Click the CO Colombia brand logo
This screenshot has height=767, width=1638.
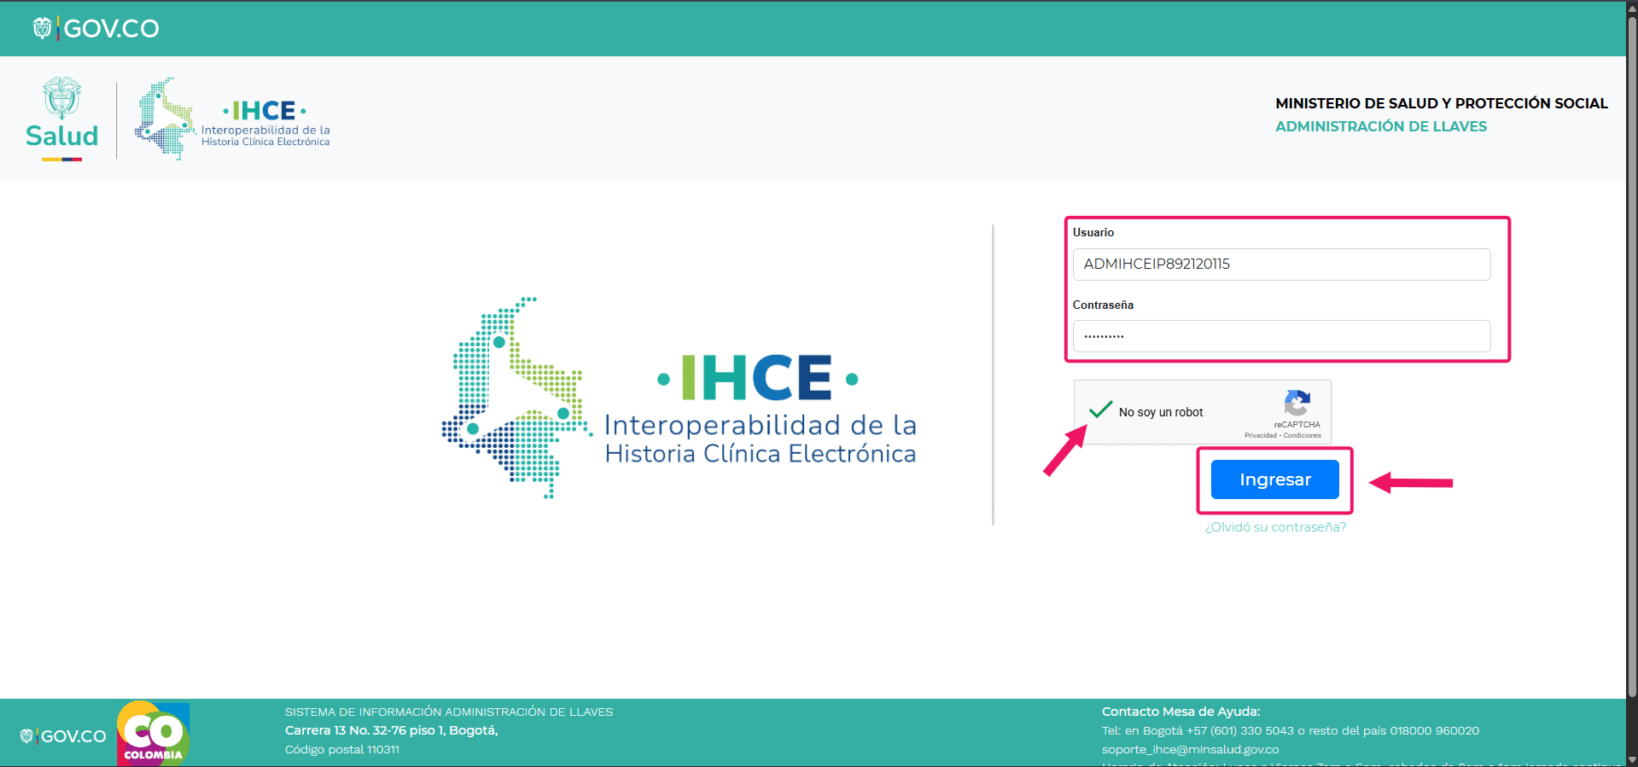[x=154, y=733]
